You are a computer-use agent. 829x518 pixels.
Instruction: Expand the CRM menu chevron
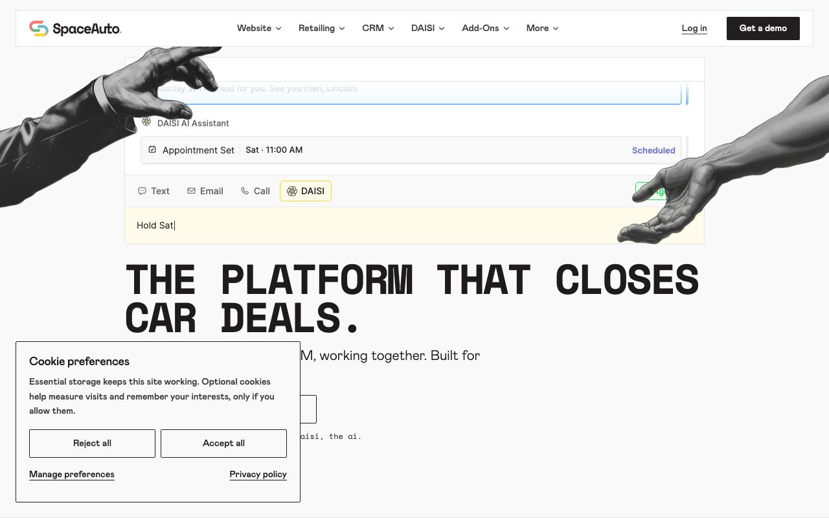tap(391, 28)
